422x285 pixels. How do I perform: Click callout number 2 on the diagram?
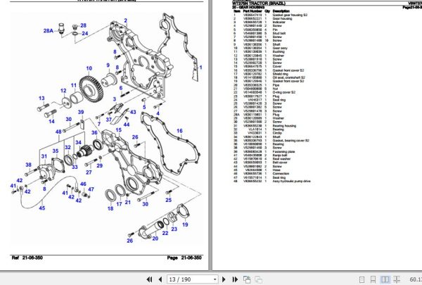[125, 20]
